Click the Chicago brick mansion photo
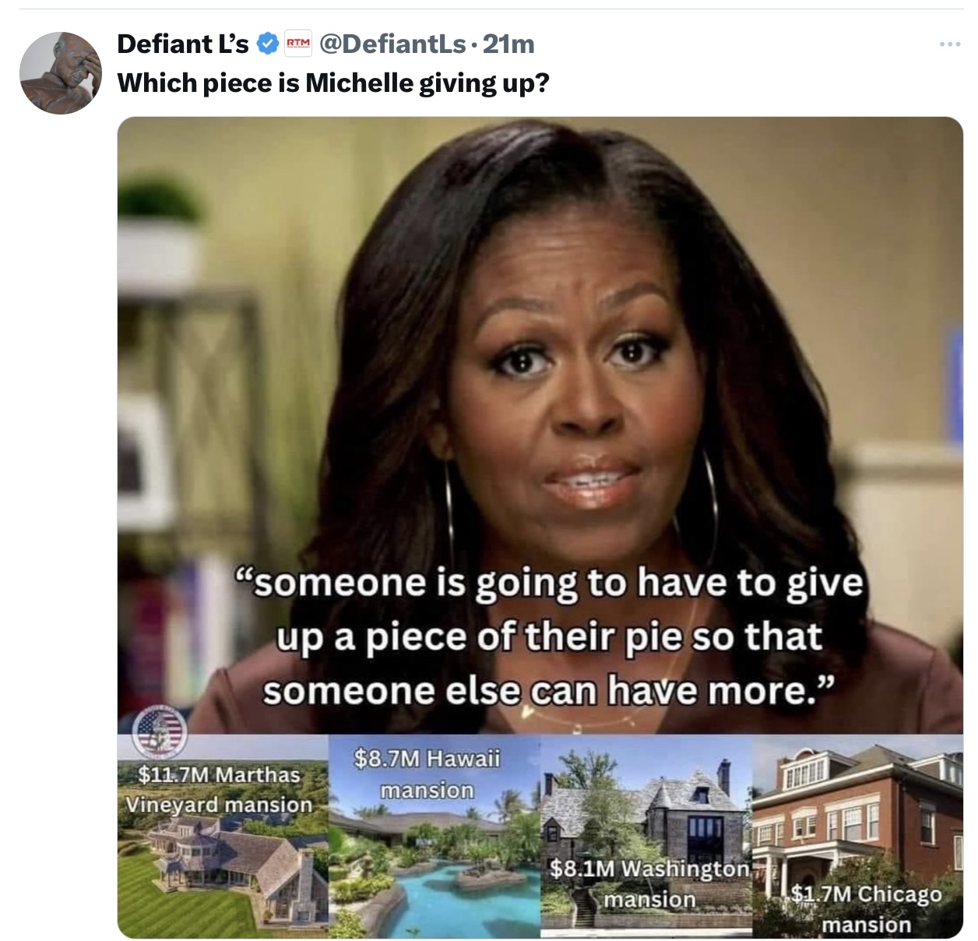Image resolution: width=978 pixels, height=941 pixels. 857,836
